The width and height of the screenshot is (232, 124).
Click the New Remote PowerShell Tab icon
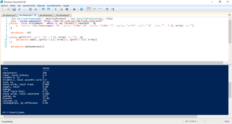pos(74,9)
